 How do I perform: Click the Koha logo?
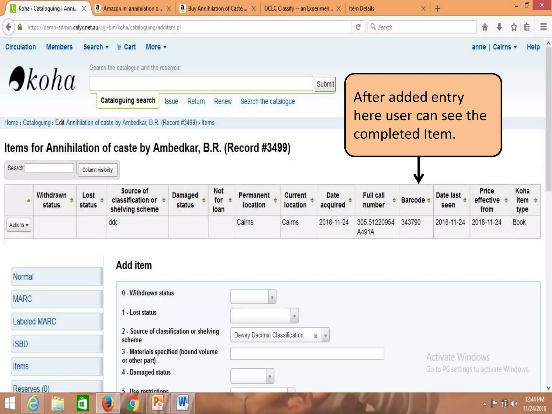pos(42,79)
